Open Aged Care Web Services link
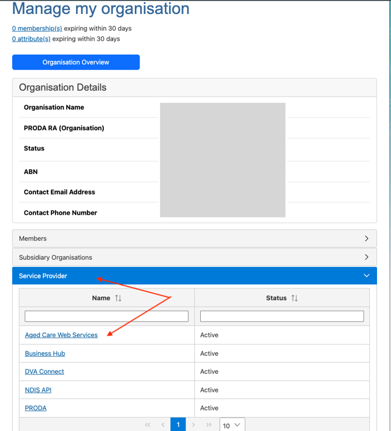Screen dimensions: 391x431 coord(61,335)
